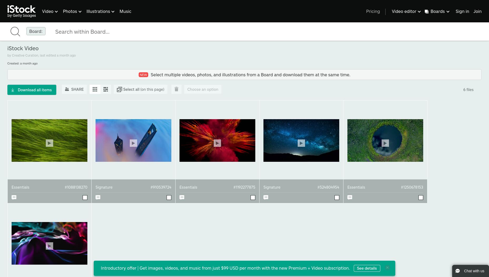Open the Pricing page

click(x=373, y=11)
